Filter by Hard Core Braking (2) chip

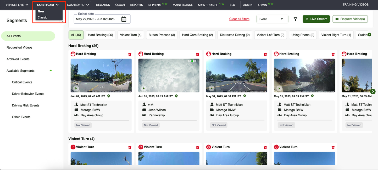[x=197, y=35]
